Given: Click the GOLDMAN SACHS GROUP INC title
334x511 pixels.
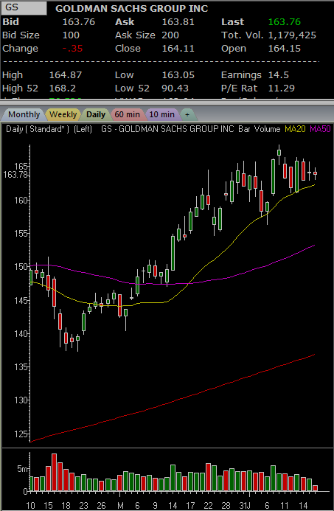Looking at the screenshot, I should 132,8.
